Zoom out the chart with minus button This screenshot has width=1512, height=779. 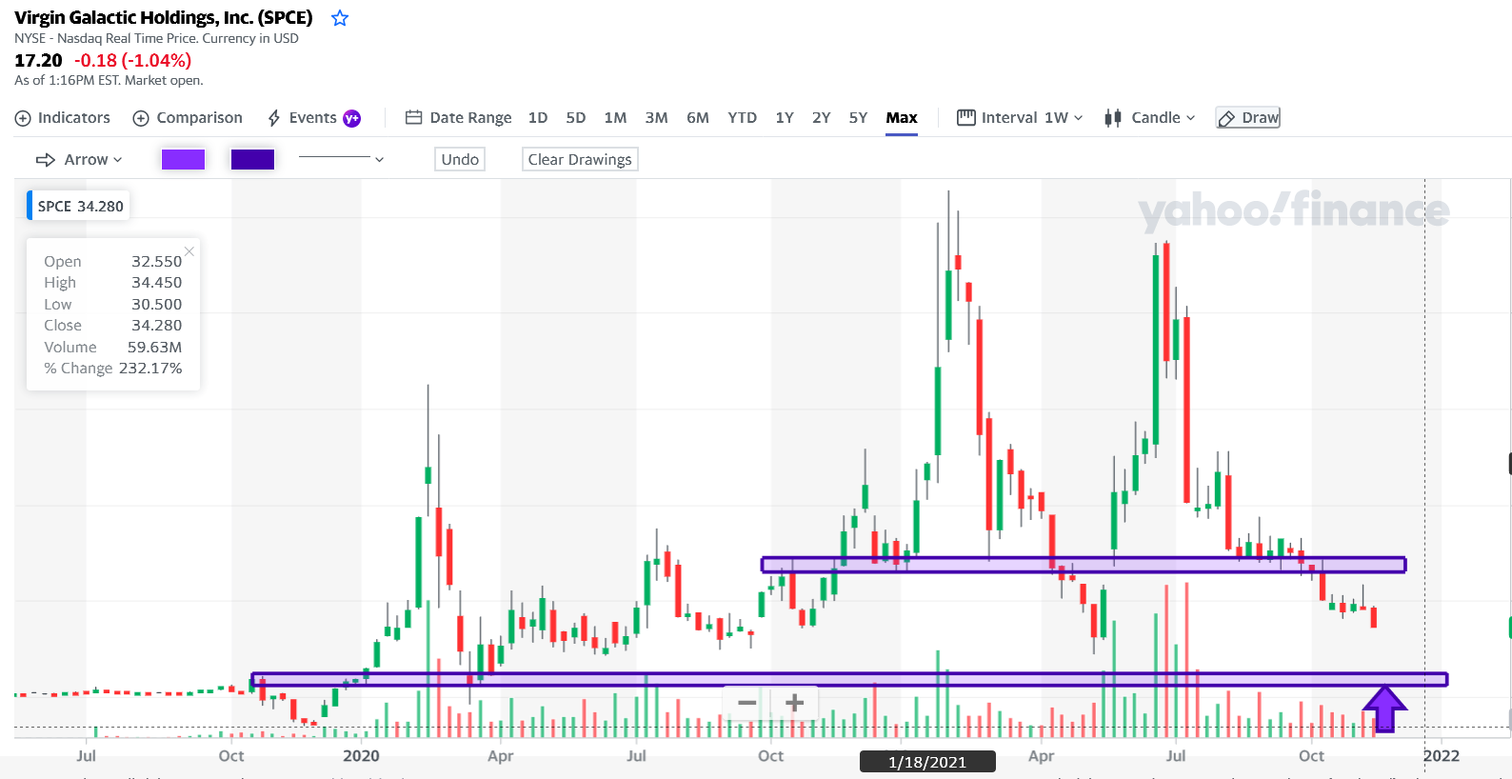point(747,704)
